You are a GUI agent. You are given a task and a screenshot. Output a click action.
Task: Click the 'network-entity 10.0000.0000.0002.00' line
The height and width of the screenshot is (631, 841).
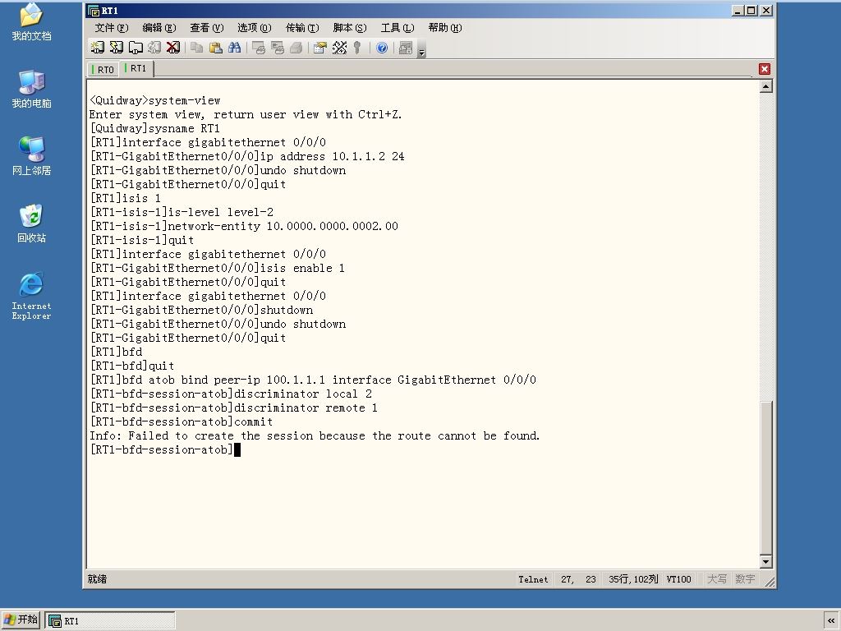tap(244, 226)
